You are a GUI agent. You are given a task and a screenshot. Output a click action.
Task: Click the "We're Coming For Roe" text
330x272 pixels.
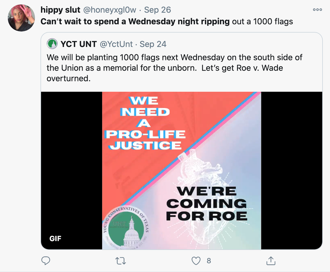[x=206, y=203]
